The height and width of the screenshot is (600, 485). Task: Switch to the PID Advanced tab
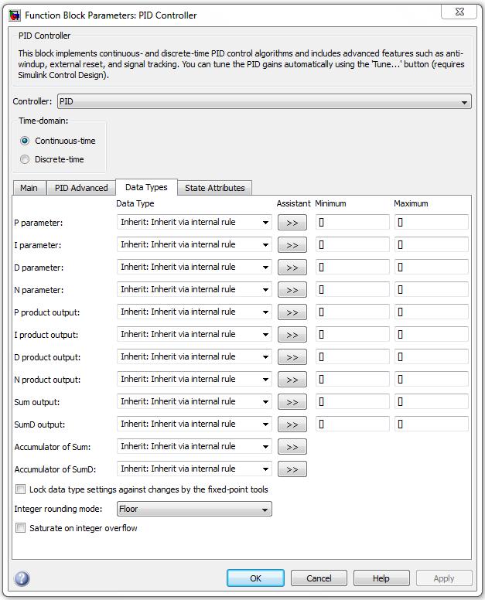coord(81,188)
